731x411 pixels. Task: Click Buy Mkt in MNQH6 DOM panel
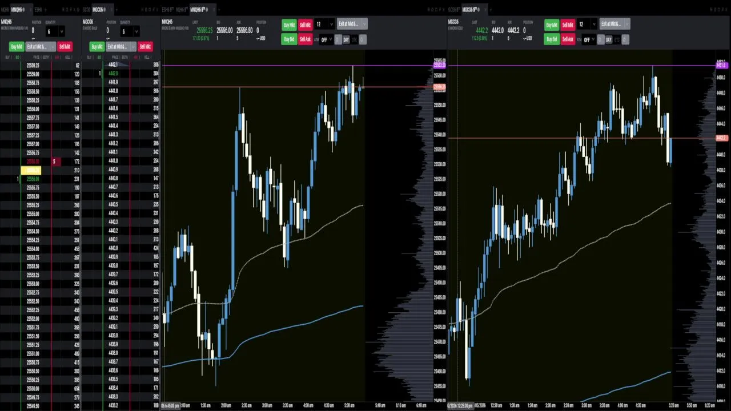(17, 47)
